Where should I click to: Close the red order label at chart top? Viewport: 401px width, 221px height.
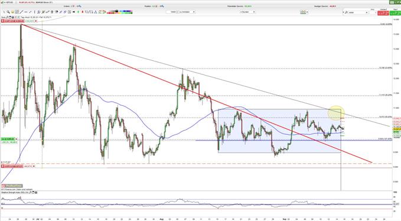click(x=36, y=21)
